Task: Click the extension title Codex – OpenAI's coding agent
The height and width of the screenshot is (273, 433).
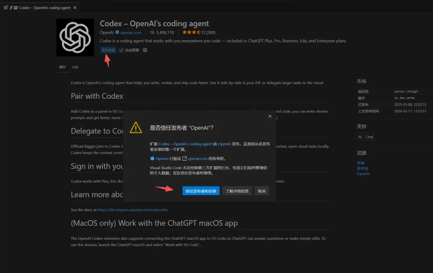Action: 154,24
